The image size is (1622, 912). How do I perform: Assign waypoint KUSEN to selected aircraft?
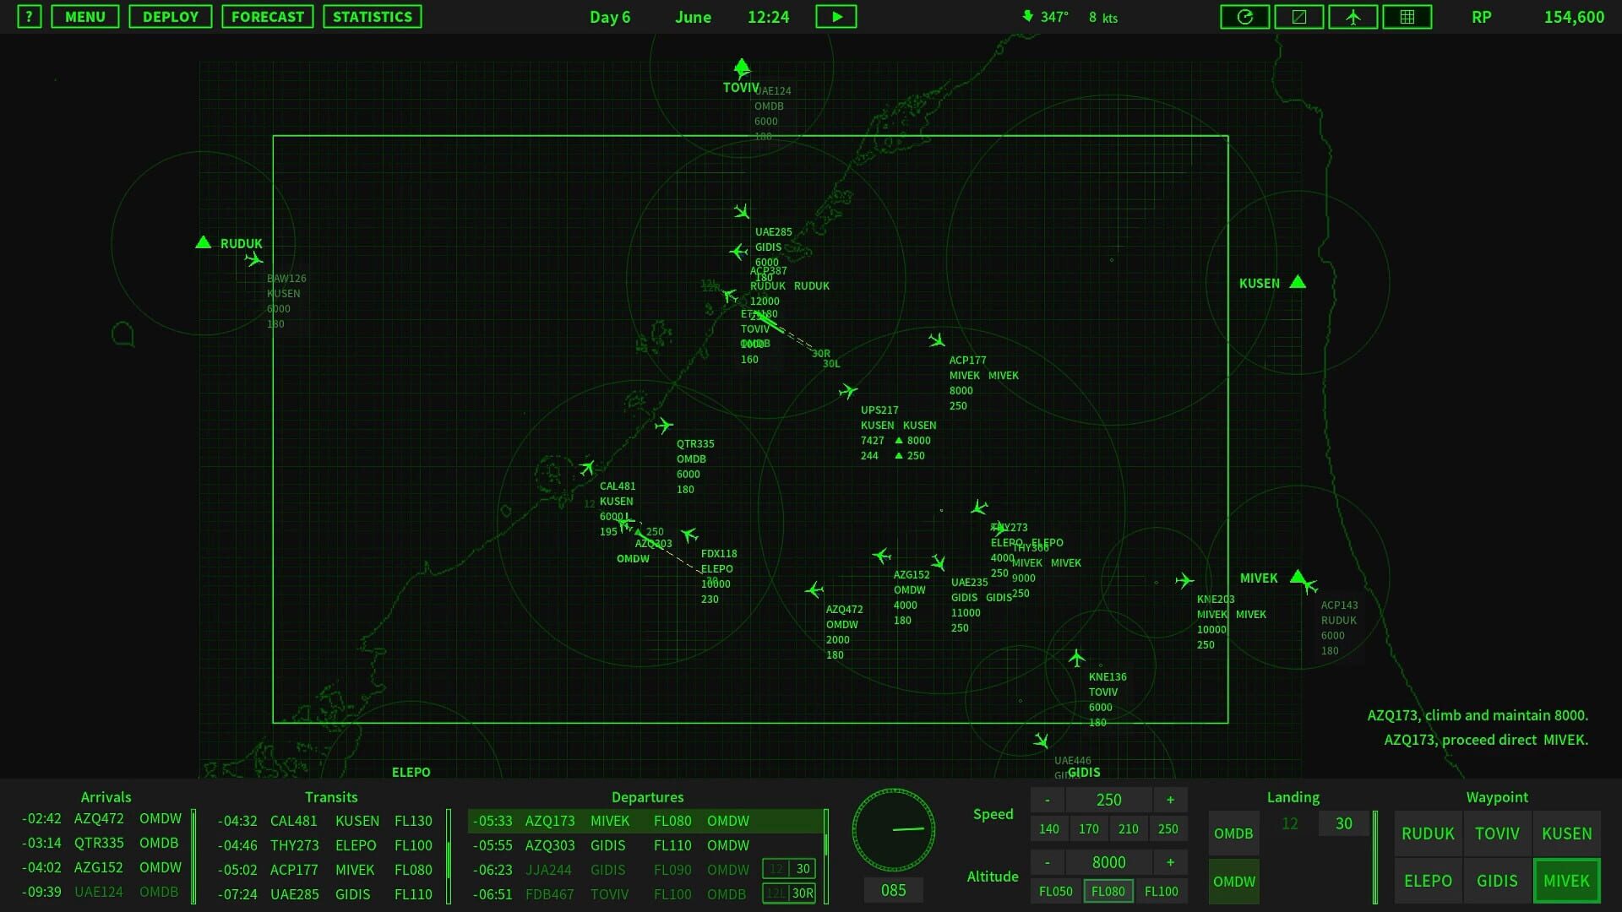[x=1566, y=833]
